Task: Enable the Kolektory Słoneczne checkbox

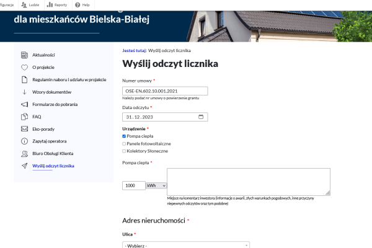Action: click(x=125, y=151)
